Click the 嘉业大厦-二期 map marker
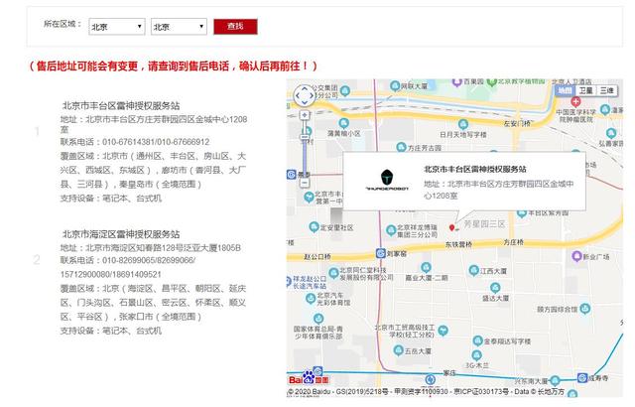635x407 pixels. [x=426, y=267]
